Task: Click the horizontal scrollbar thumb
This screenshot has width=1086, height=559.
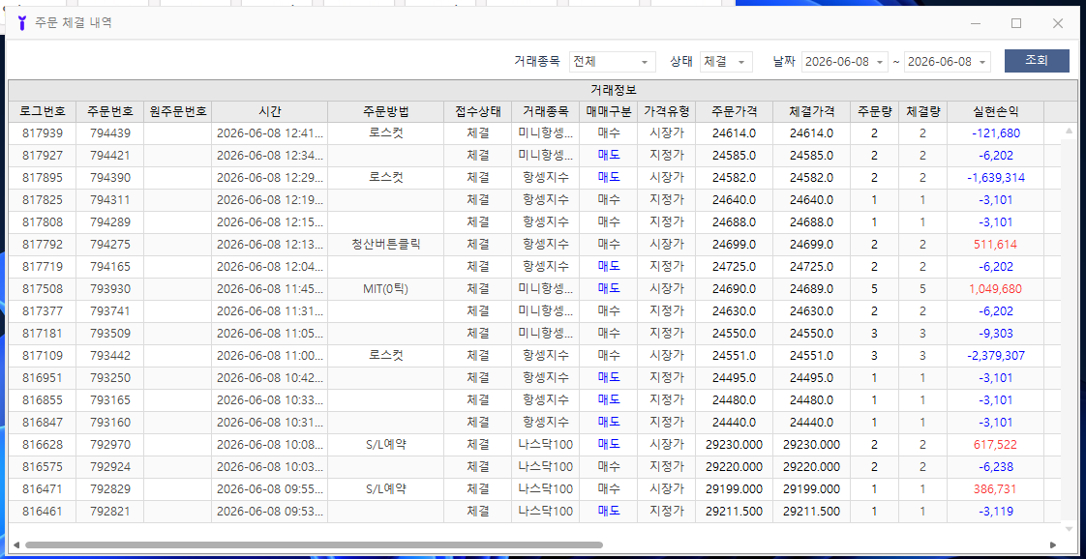Action: [x=314, y=545]
